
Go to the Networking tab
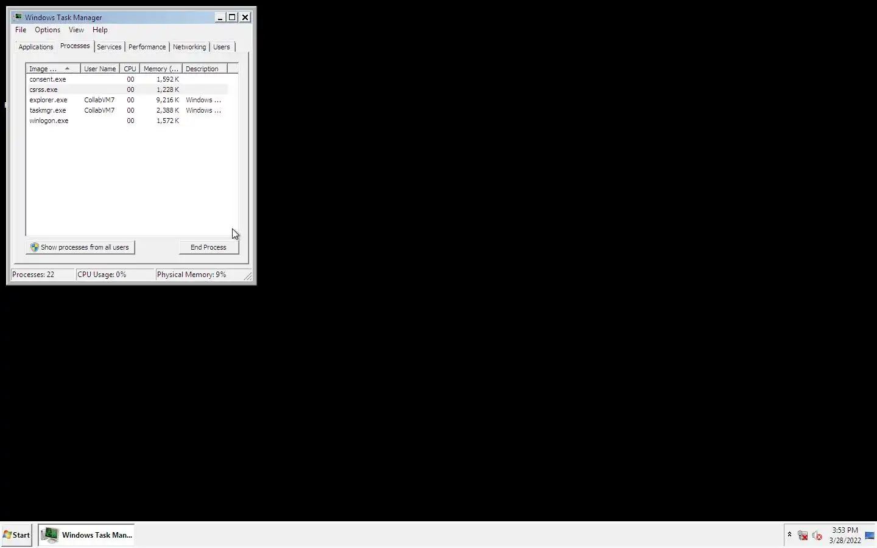click(189, 47)
